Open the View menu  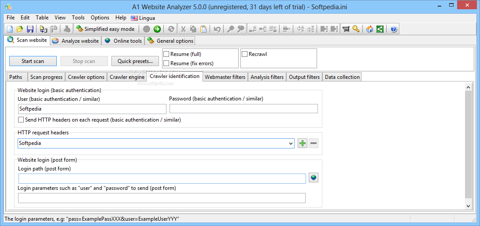(x=60, y=18)
